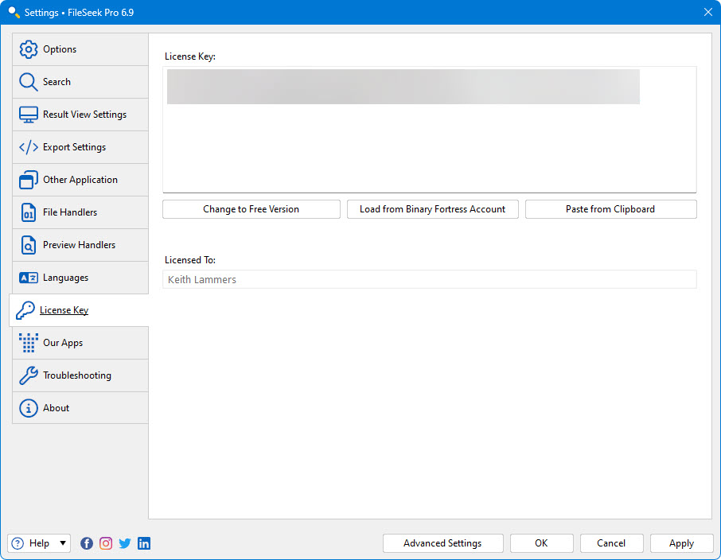Viewport: 721px width, 560px height.
Task: Select the File Handlers tab label
Action: [x=70, y=212]
